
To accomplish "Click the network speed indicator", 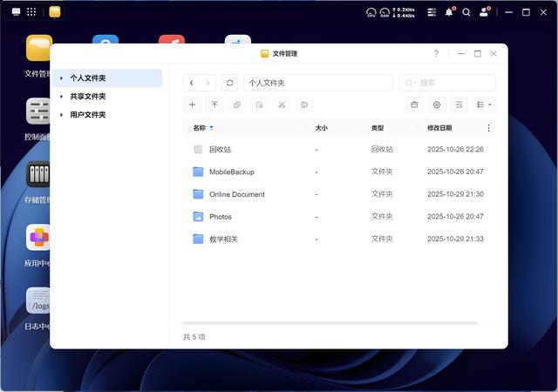I will tap(404, 13).
